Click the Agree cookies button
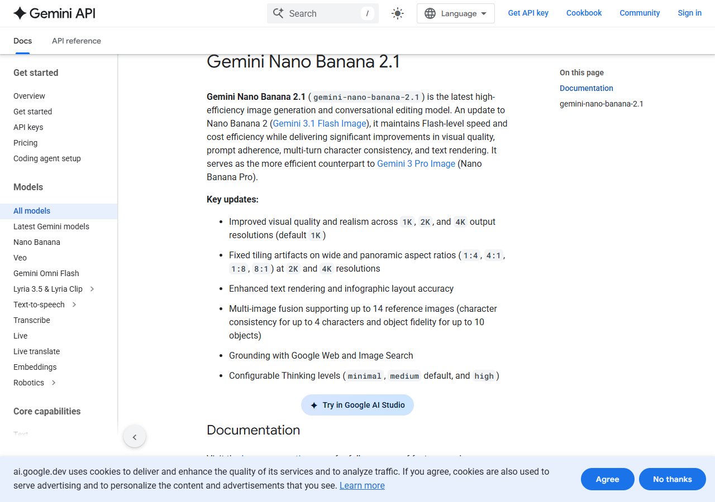Viewport: 715px width, 502px height. pos(607,479)
